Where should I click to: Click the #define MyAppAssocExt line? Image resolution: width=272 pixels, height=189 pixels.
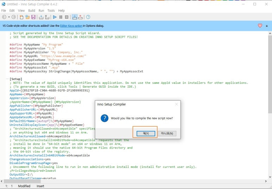[34, 68]
